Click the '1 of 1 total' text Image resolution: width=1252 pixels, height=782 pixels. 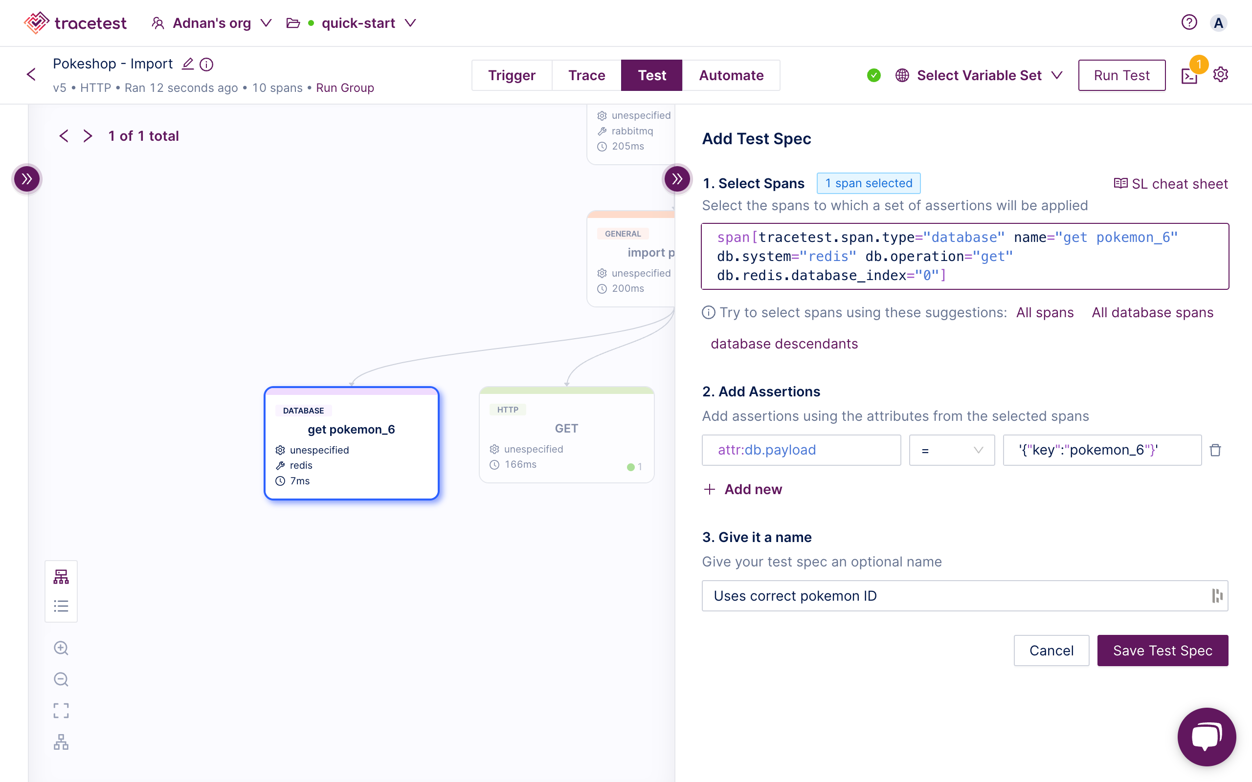coord(143,136)
